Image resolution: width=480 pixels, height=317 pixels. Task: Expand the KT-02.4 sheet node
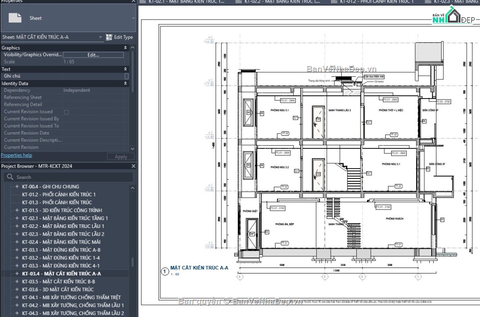coord(17,242)
